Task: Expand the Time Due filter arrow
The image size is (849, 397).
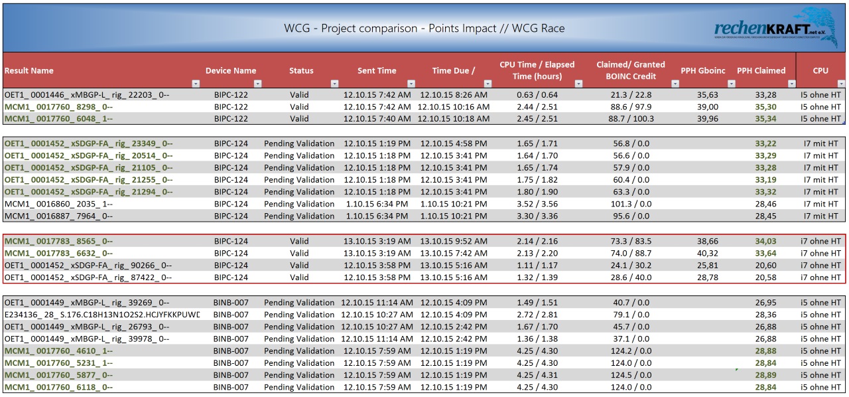Action: (x=488, y=84)
